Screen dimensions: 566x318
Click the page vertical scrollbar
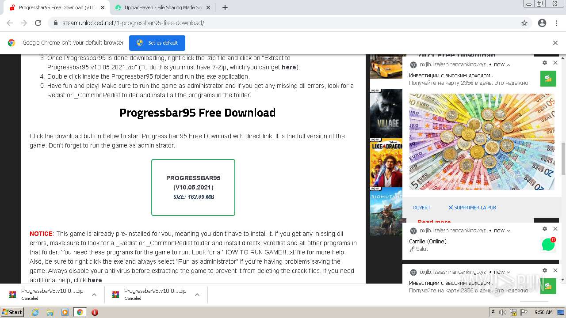[563, 159]
